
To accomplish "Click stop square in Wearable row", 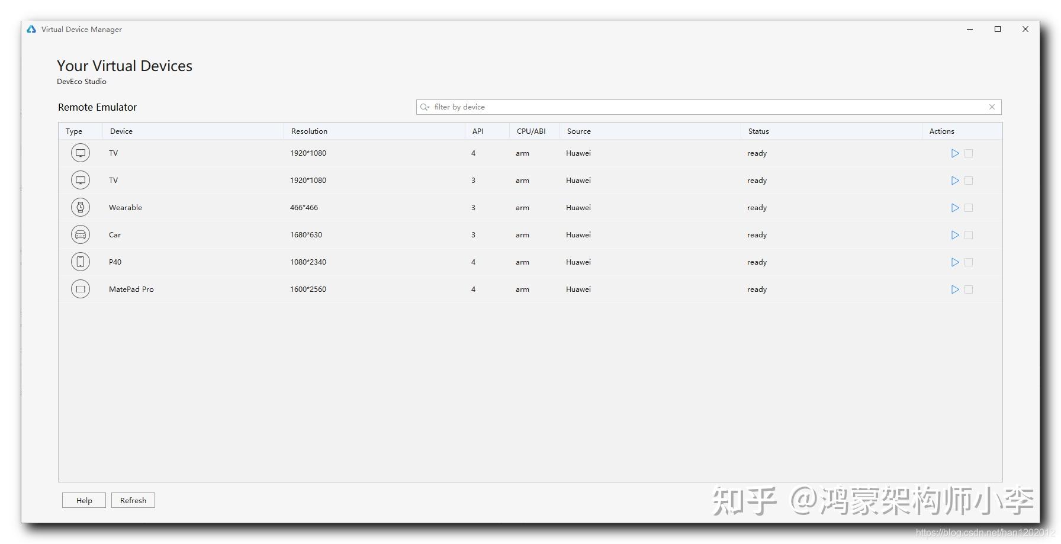I will (x=969, y=208).
